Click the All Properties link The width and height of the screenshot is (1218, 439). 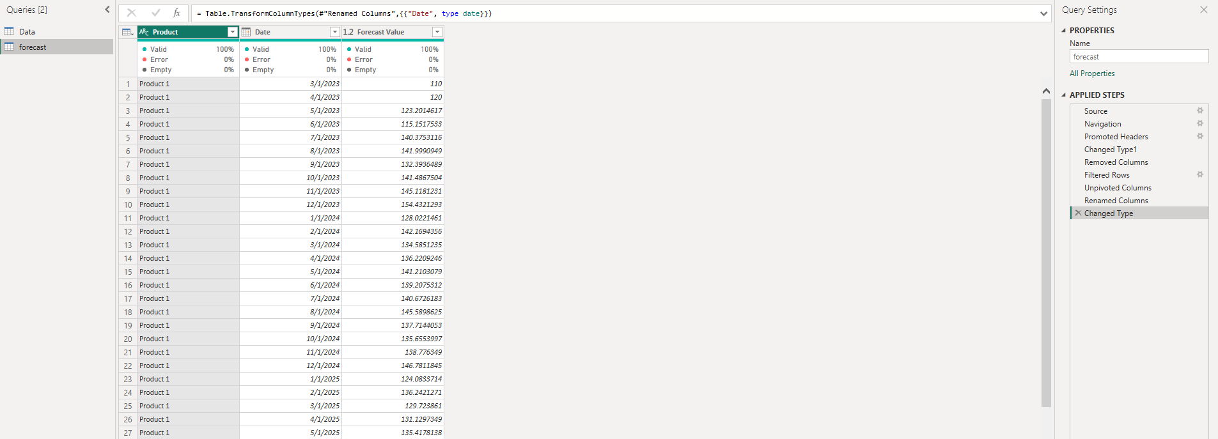(1092, 73)
